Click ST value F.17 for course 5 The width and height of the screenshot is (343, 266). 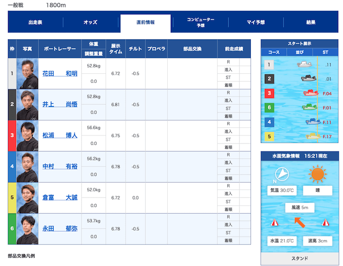[x=327, y=136]
